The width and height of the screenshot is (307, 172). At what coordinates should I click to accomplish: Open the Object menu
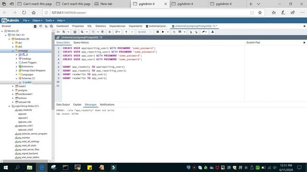pos(37,21)
